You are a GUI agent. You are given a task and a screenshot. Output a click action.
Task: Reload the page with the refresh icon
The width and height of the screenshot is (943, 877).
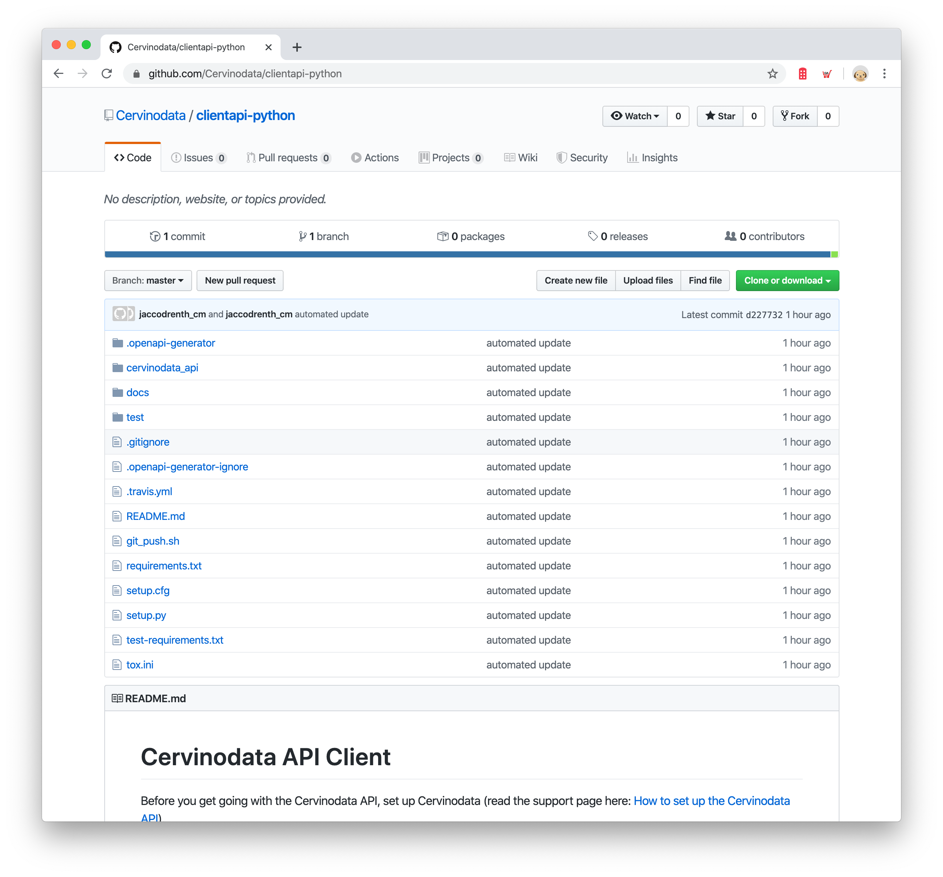click(x=107, y=74)
